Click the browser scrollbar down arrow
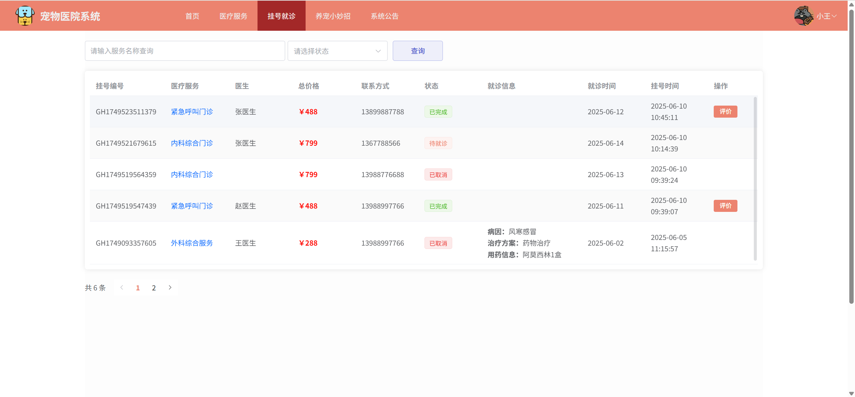 [x=851, y=394]
